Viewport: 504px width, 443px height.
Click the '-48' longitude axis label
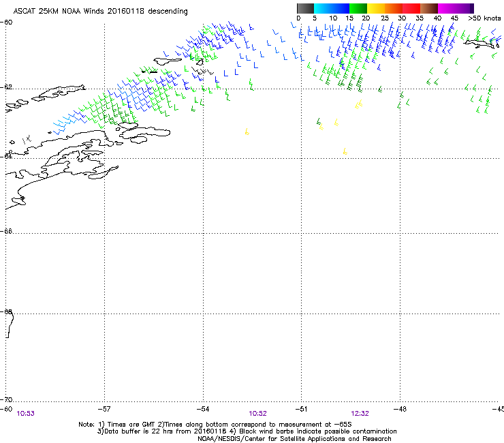click(x=400, y=409)
